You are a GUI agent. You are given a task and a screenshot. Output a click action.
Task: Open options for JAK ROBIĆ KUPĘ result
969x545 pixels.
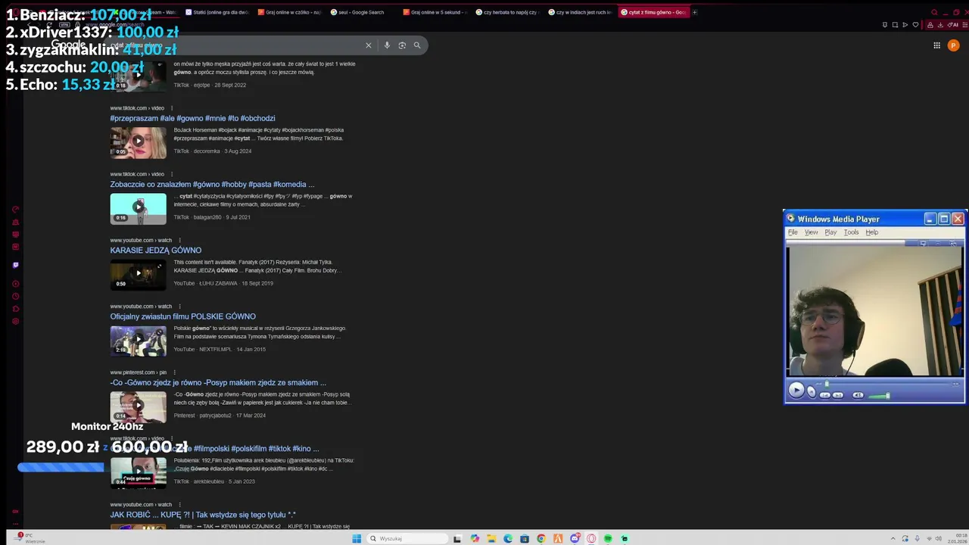[179, 504]
